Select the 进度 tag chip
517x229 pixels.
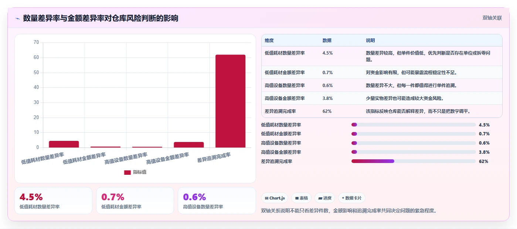coord(325,198)
